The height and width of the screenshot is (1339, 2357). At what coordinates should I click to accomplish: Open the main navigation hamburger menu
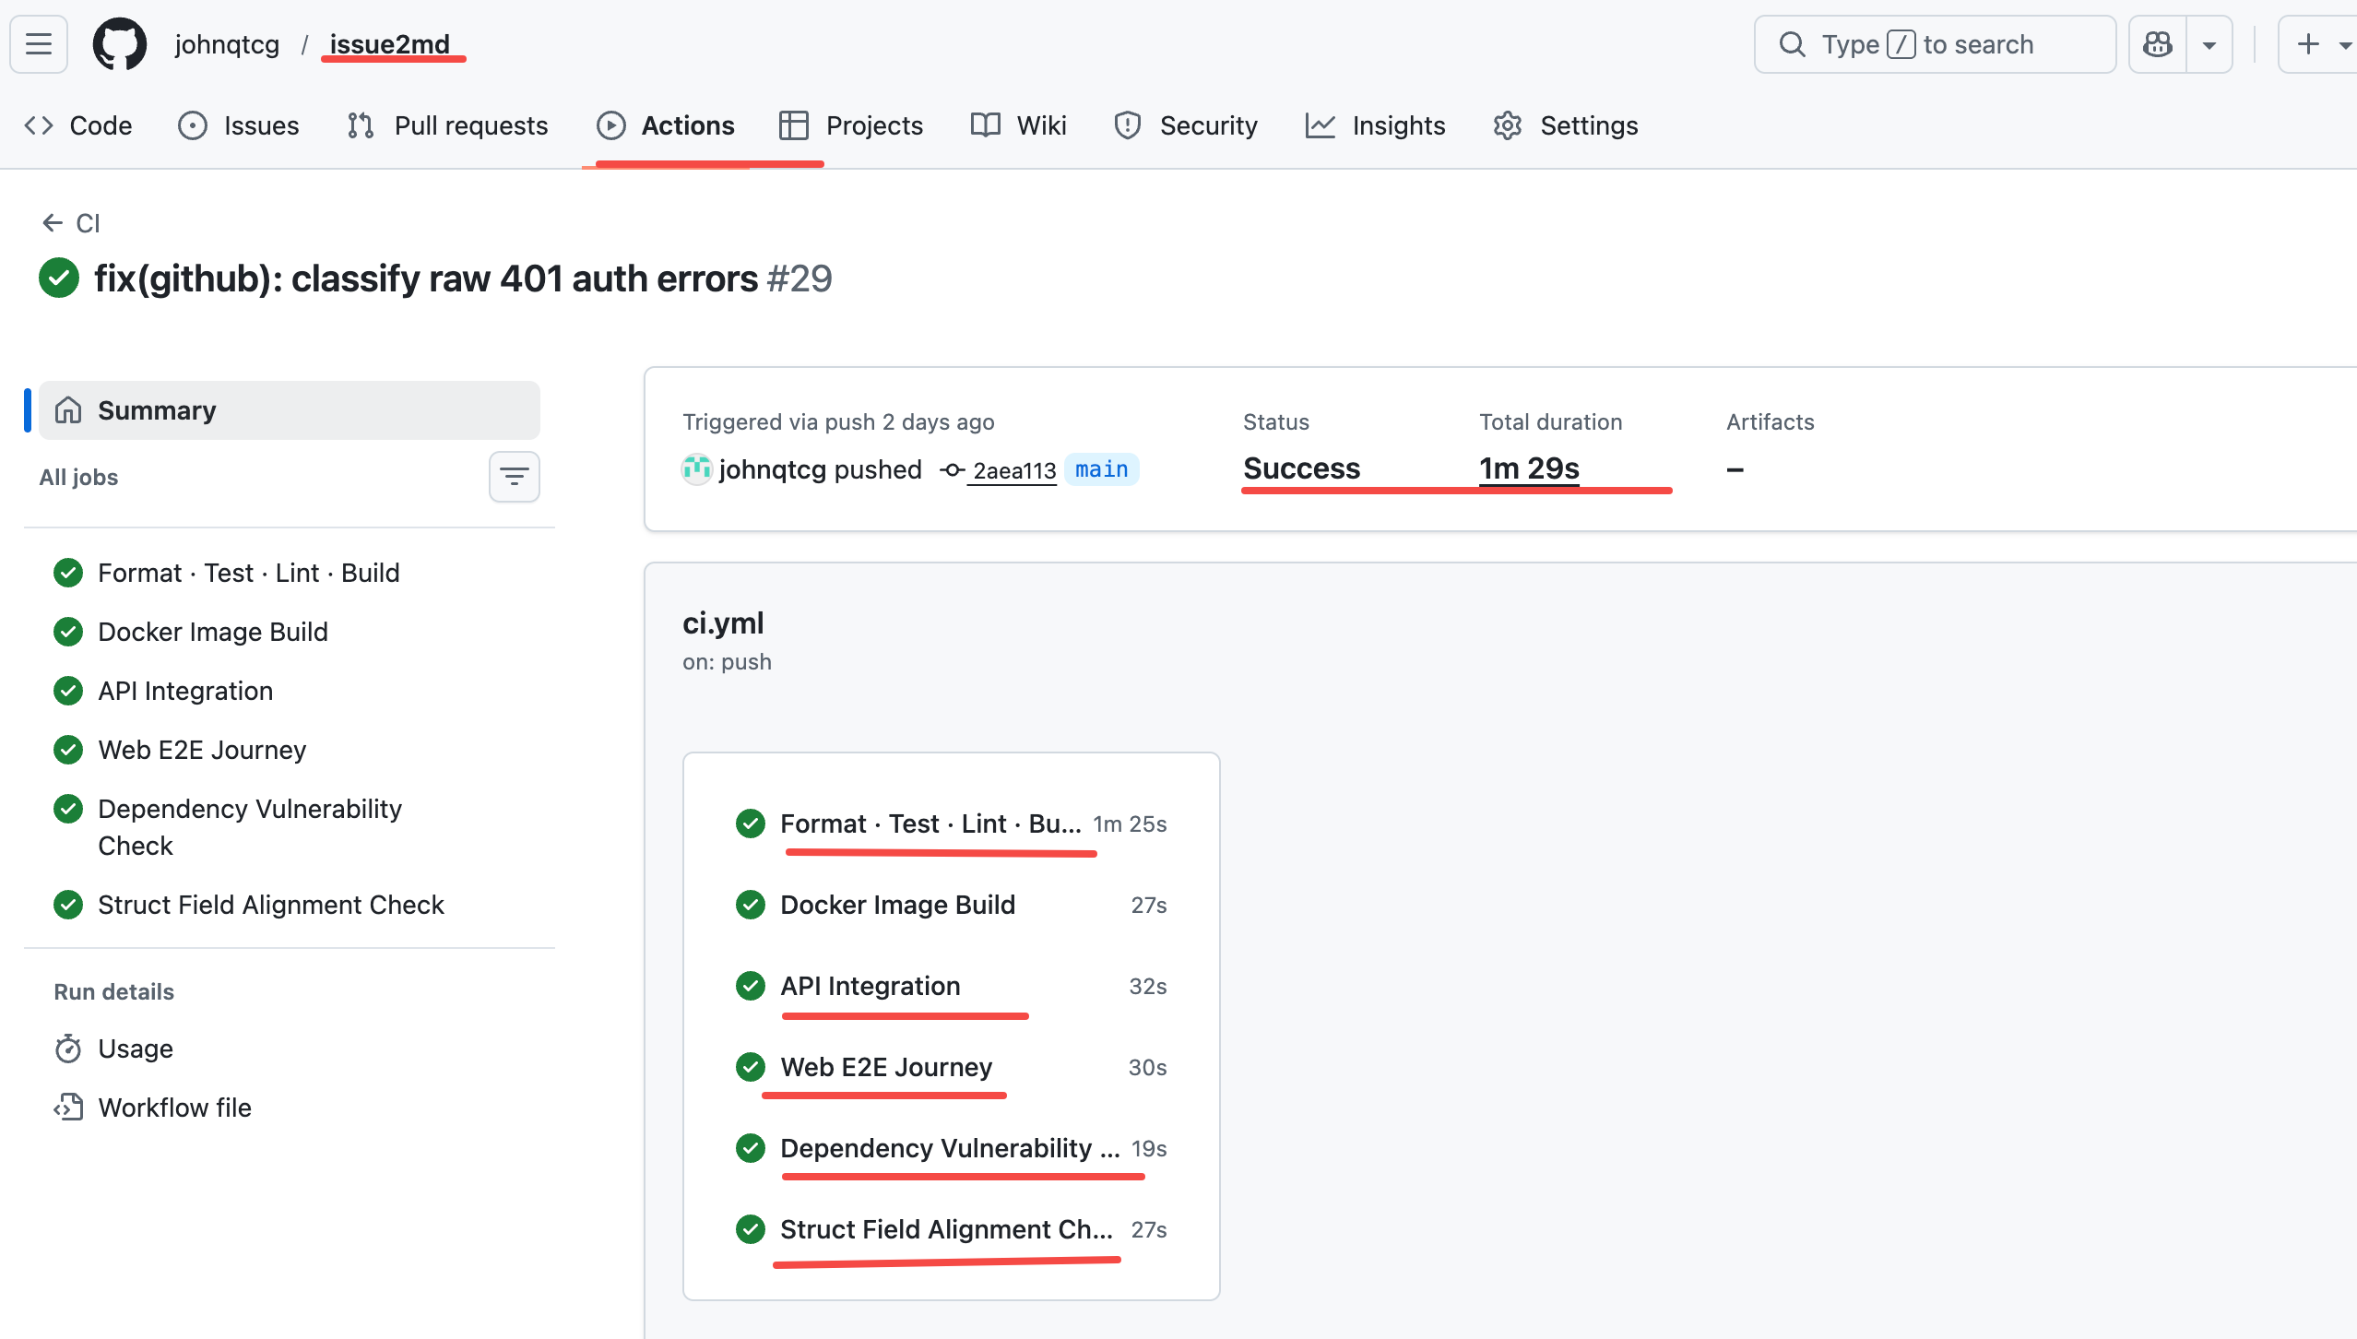(x=38, y=43)
